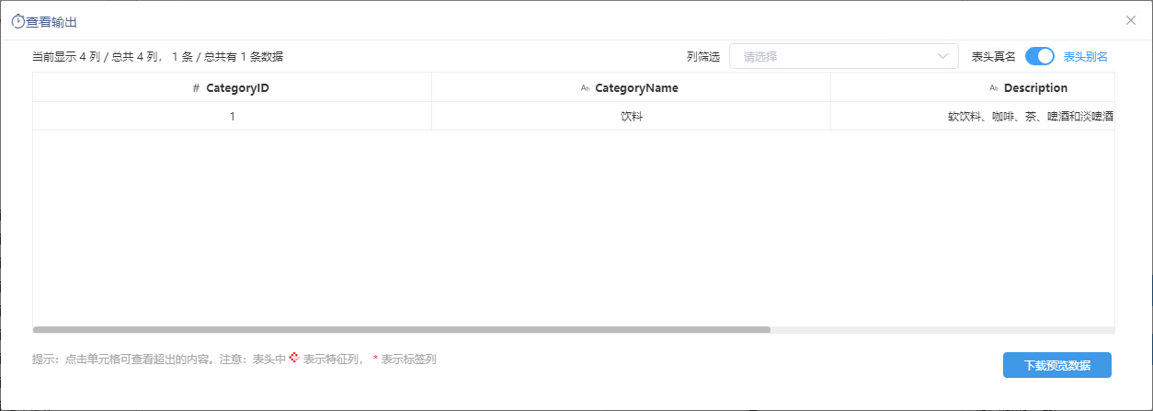Select the 表头真名 label option
1153x411 pixels.
994,56
